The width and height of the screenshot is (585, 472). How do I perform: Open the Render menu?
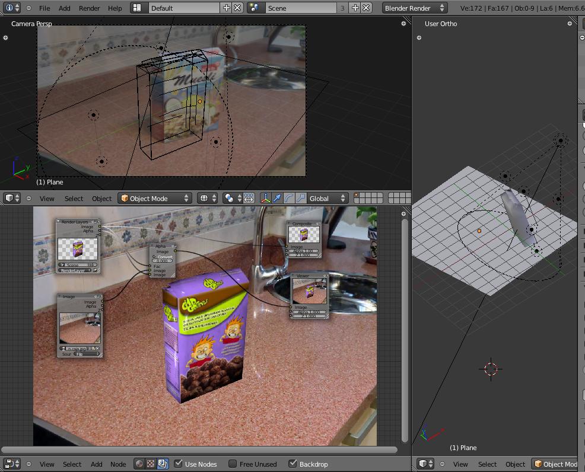pyautogui.click(x=89, y=8)
